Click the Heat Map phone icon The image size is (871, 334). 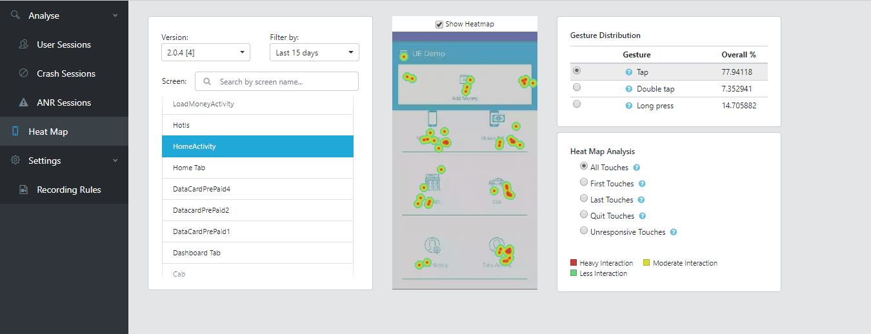15,132
